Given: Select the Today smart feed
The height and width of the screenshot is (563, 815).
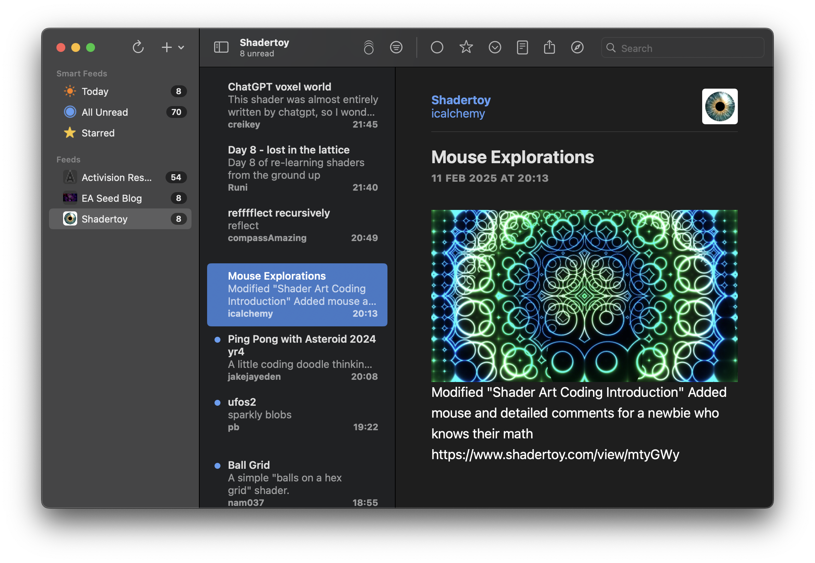Looking at the screenshot, I should 120,91.
